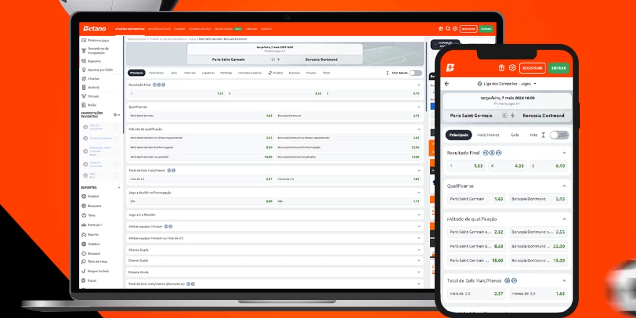Click the Especiais icon in laptop sidebar
Screen dimensions: 636x318
[84, 61]
